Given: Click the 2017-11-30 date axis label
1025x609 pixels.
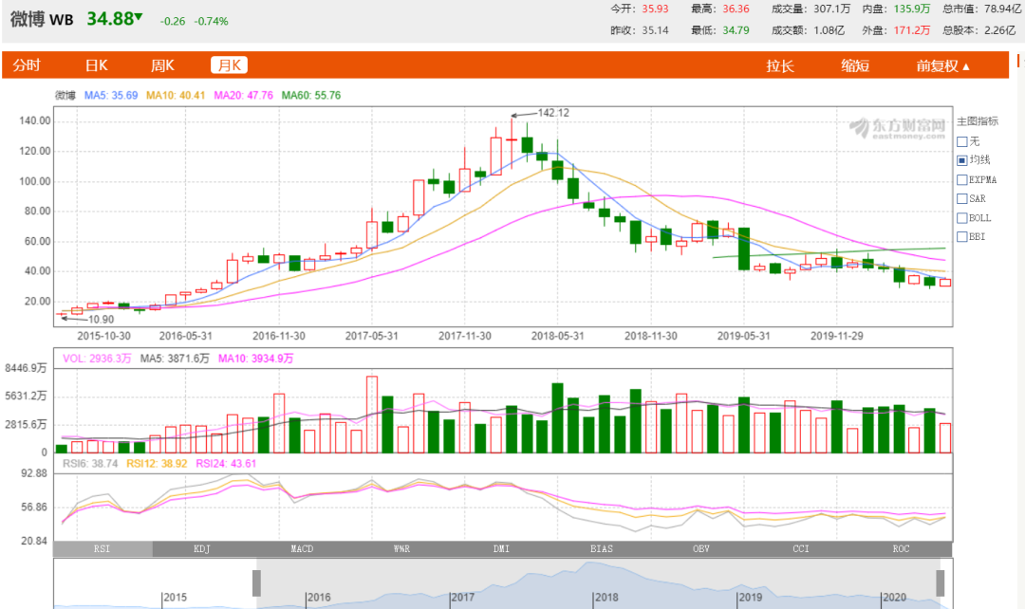Looking at the screenshot, I should pyautogui.click(x=465, y=336).
